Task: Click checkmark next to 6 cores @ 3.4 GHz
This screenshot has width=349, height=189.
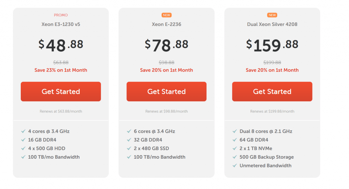Action: pyautogui.click(x=129, y=131)
